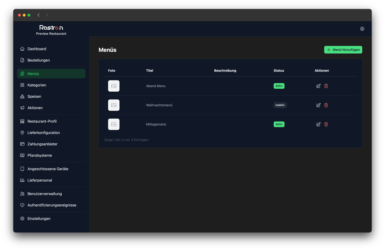Open Bestellungen in the sidebar

tap(38, 60)
